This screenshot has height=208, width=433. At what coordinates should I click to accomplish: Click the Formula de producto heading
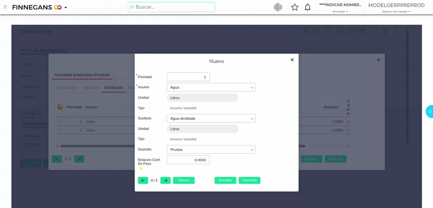coord(43,50)
